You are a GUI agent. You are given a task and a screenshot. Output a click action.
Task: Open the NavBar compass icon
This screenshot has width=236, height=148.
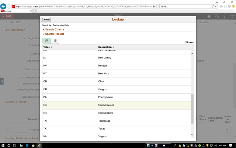(x=232, y=16)
